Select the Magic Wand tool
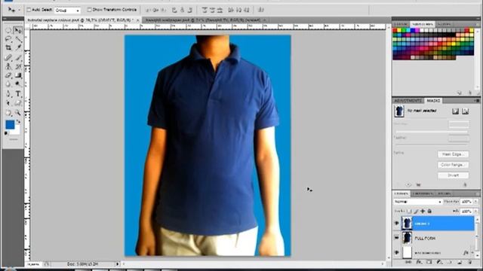This screenshot has width=483, height=271. [18, 39]
